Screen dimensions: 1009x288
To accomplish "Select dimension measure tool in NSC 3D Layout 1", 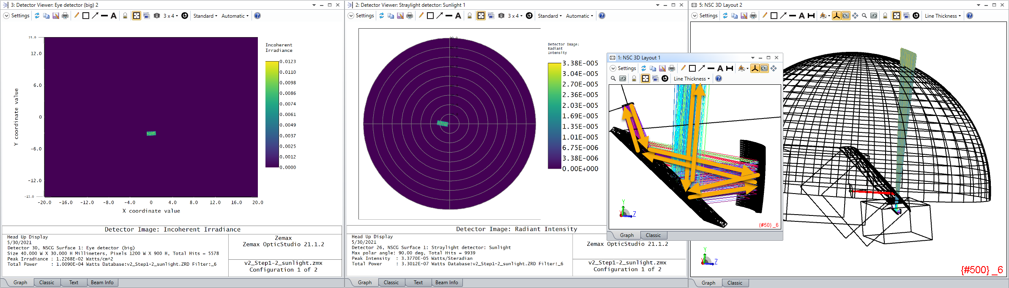I will (x=730, y=68).
